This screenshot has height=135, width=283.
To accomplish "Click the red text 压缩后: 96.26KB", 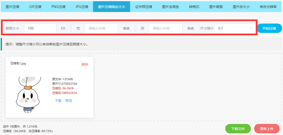I will pos(63,88).
